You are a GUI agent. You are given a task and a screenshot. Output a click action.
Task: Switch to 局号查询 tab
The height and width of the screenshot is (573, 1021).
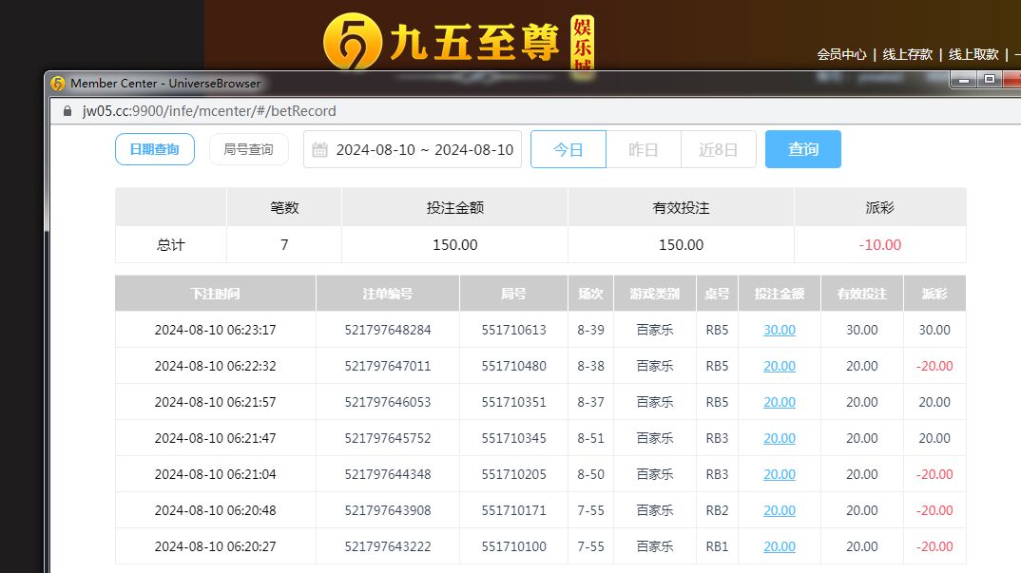coord(248,149)
